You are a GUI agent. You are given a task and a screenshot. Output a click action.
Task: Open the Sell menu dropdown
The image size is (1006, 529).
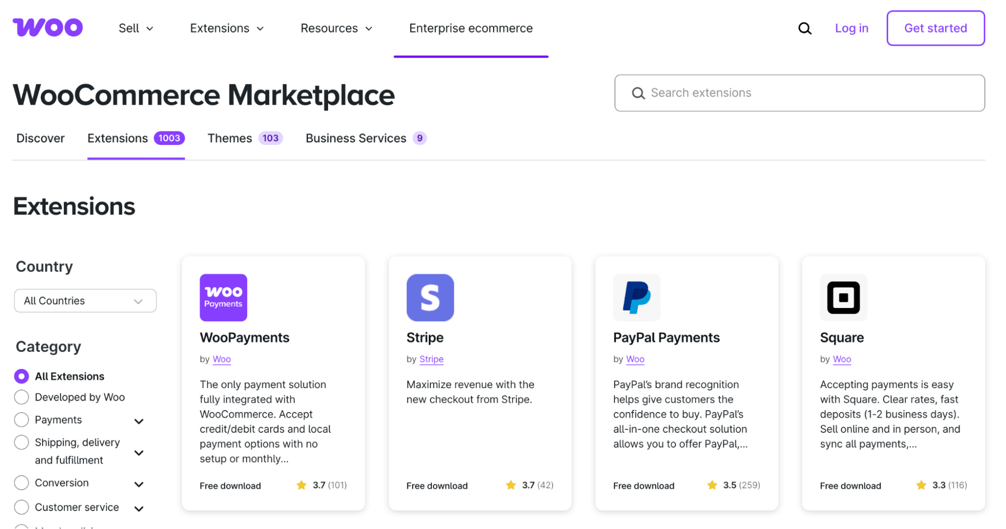point(136,28)
